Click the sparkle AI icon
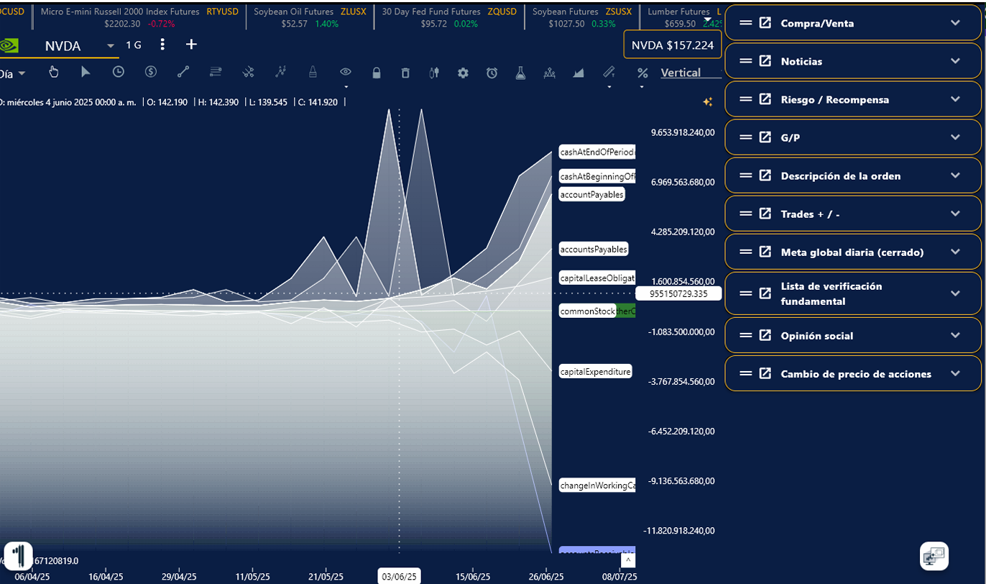The image size is (986, 584). click(x=707, y=102)
